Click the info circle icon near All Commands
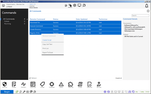 pos(148,11)
